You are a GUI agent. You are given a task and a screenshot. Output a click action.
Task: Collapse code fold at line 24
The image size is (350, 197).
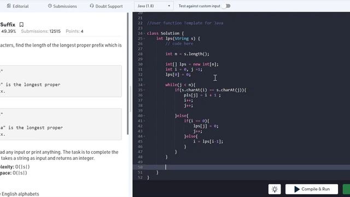[x=144, y=33]
